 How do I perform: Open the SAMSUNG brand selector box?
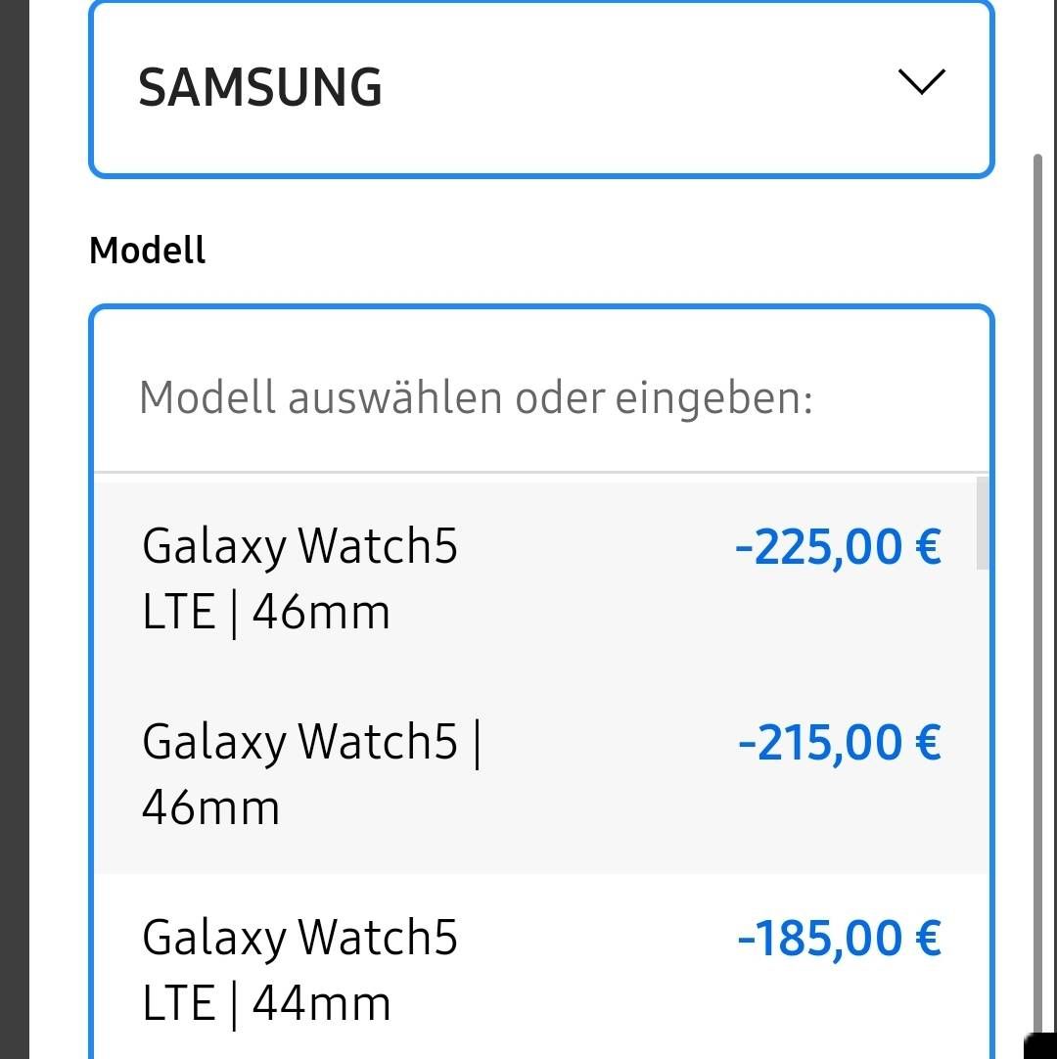pyautogui.click(x=540, y=88)
